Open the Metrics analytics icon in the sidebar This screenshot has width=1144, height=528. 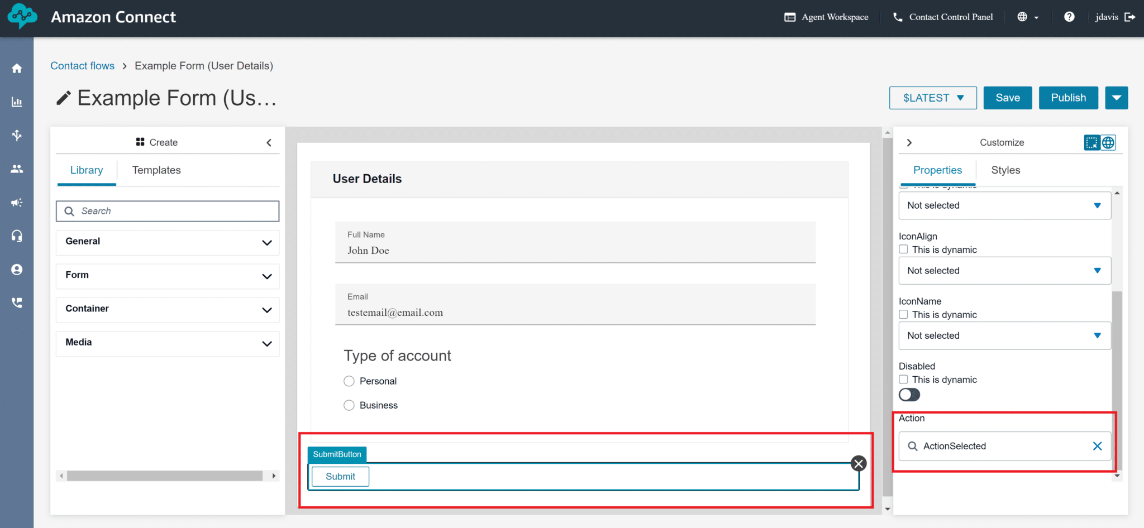pos(17,102)
